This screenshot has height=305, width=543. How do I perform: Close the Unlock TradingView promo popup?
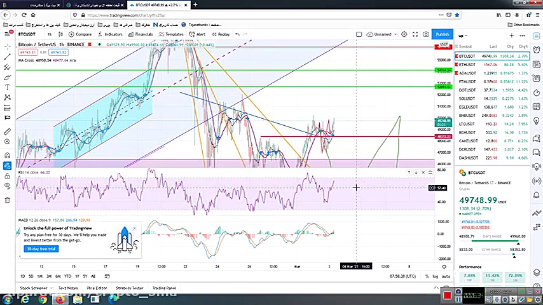point(134,229)
